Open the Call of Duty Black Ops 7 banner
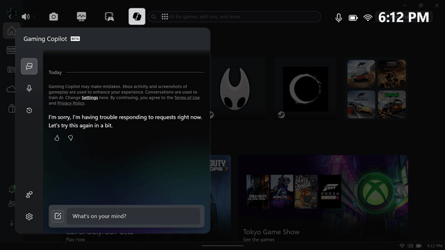The width and height of the screenshot is (445, 250). 220,199
